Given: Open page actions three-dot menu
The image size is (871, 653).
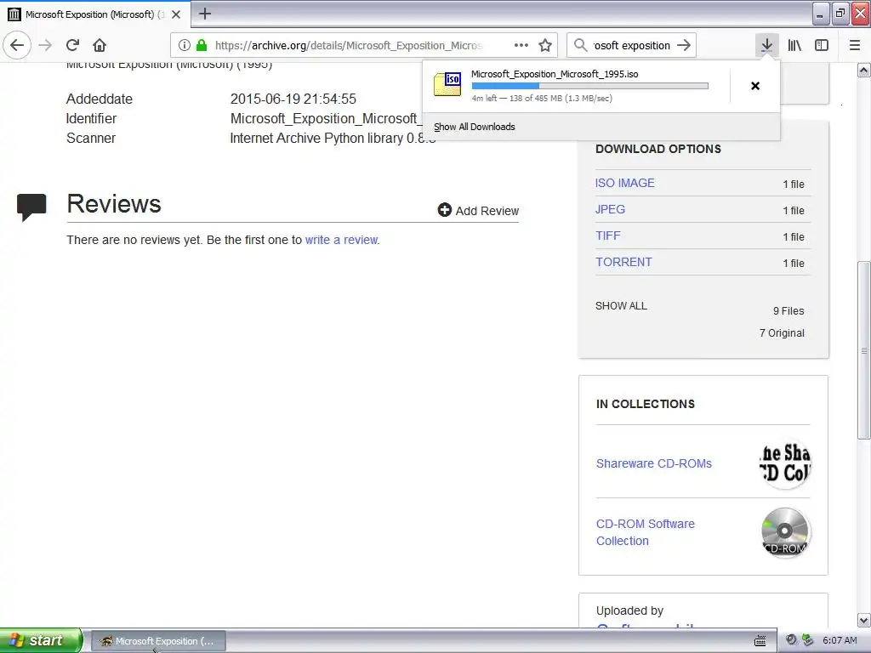Looking at the screenshot, I should [x=521, y=45].
